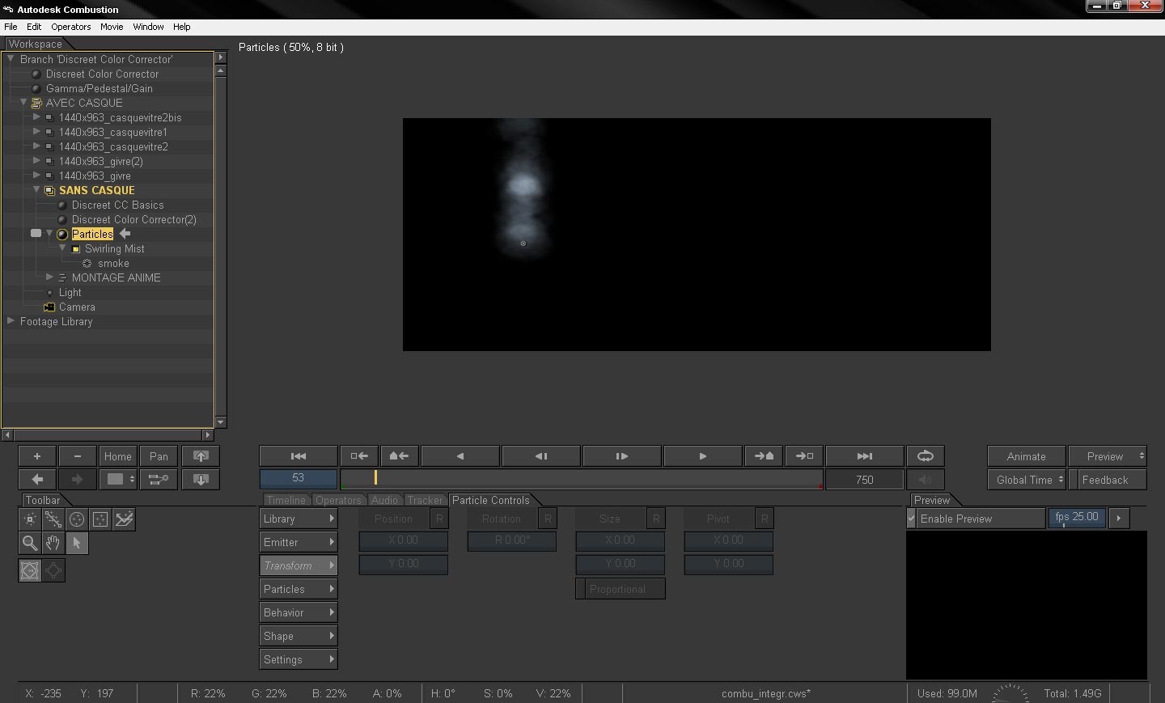Viewport: 1165px width, 703px height.
Task: Open the Preview dropdown button
Action: pyautogui.click(x=1108, y=456)
